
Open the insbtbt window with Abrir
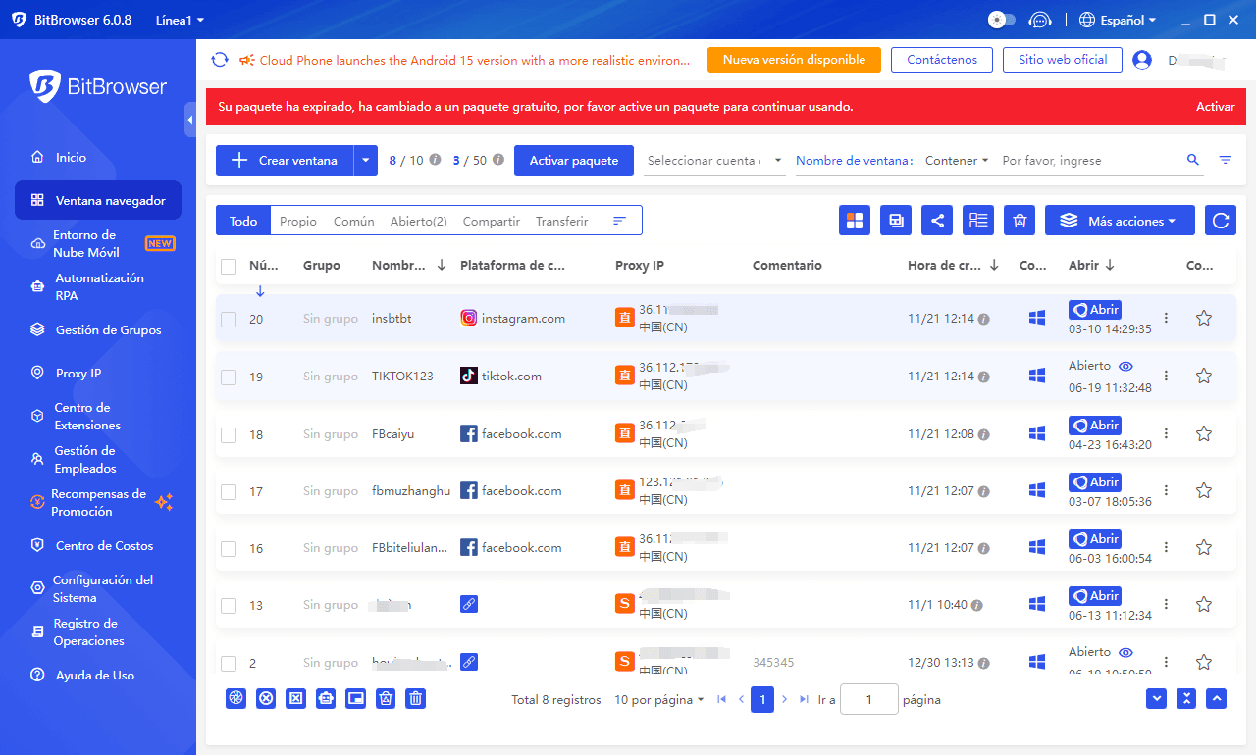[x=1095, y=310]
